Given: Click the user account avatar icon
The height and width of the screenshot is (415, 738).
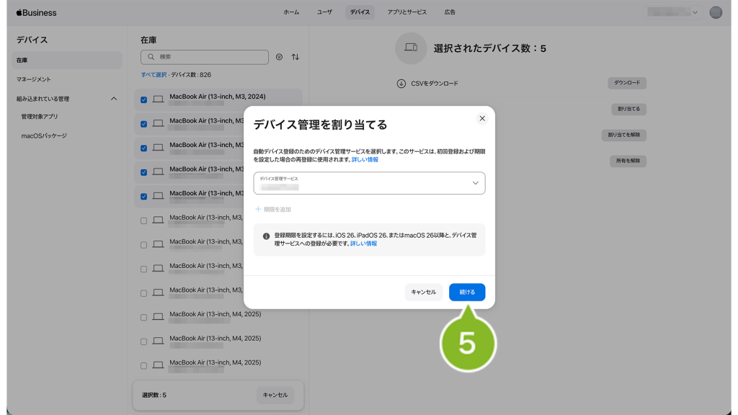Looking at the screenshot, I should click(715, 12).
